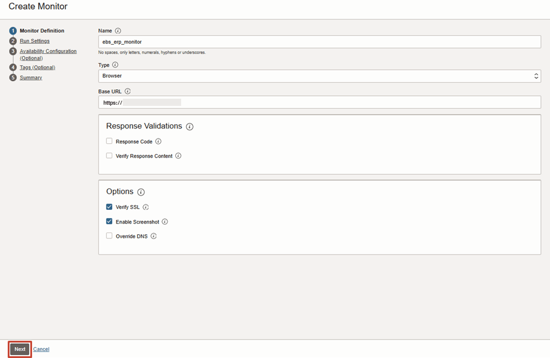This screenshot has width=550, height=358.
Task: Go to the Run Settings step
Action: 34,41
